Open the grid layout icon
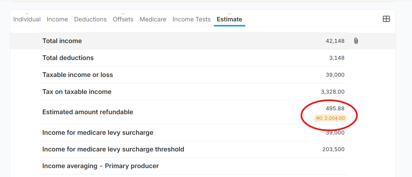Viewport: 412px width, 177px height. tap(386, 19)
